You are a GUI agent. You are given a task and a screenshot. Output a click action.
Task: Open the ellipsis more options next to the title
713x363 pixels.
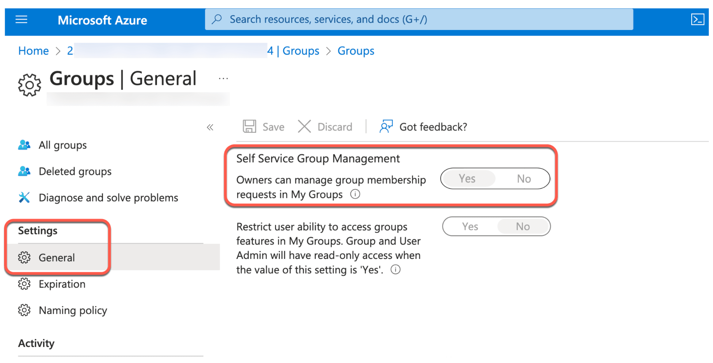(x=223, y=78)
